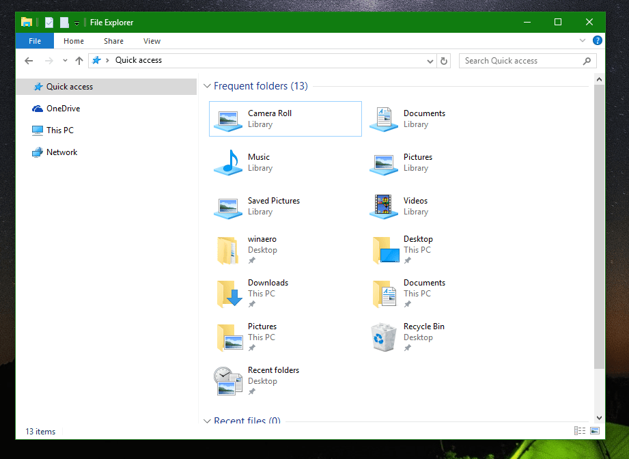Viewport: 629px width, 459px height.
Task: Switch to the View ribbon tab
Action: pos(152,41)
